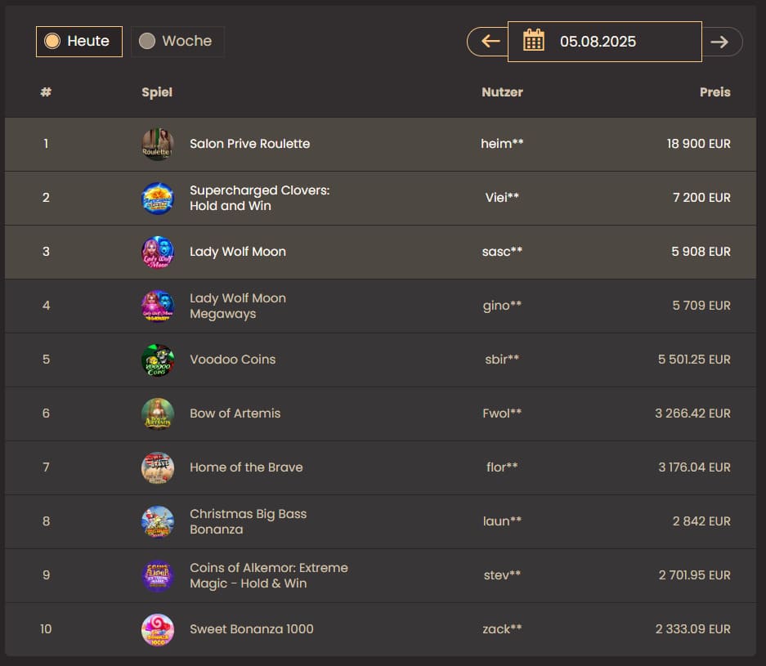Click the Bow of Artemis title
The height and width of the screenshot is (666, 766).
pyautogui.click(x=235, y=413)
